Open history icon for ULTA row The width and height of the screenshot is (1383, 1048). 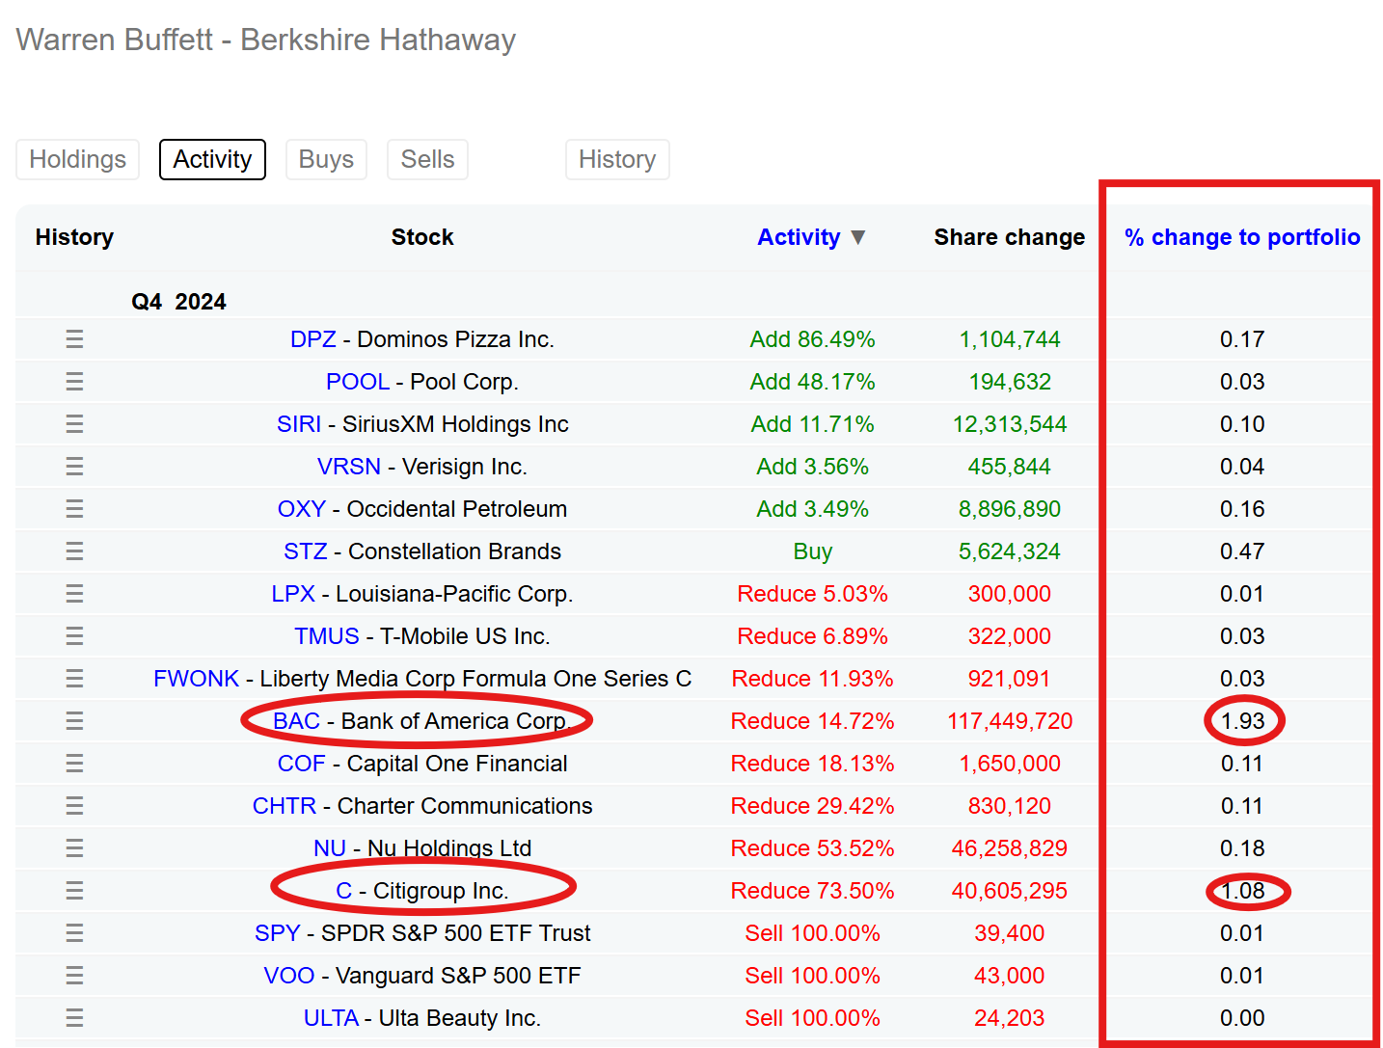pos(74,1018)
